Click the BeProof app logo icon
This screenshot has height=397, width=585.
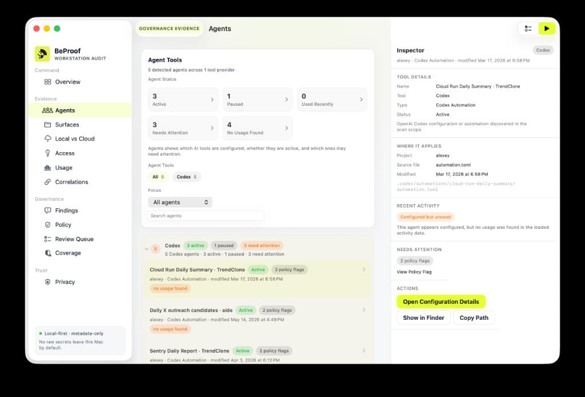(42, 54)
